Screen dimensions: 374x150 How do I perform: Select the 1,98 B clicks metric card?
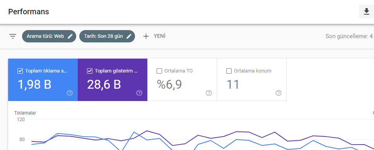tap(43, 80)
